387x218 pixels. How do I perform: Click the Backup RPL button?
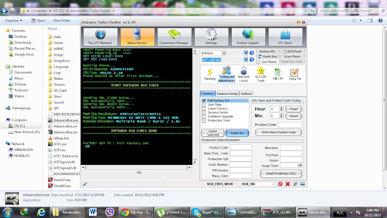click(267, 51)
